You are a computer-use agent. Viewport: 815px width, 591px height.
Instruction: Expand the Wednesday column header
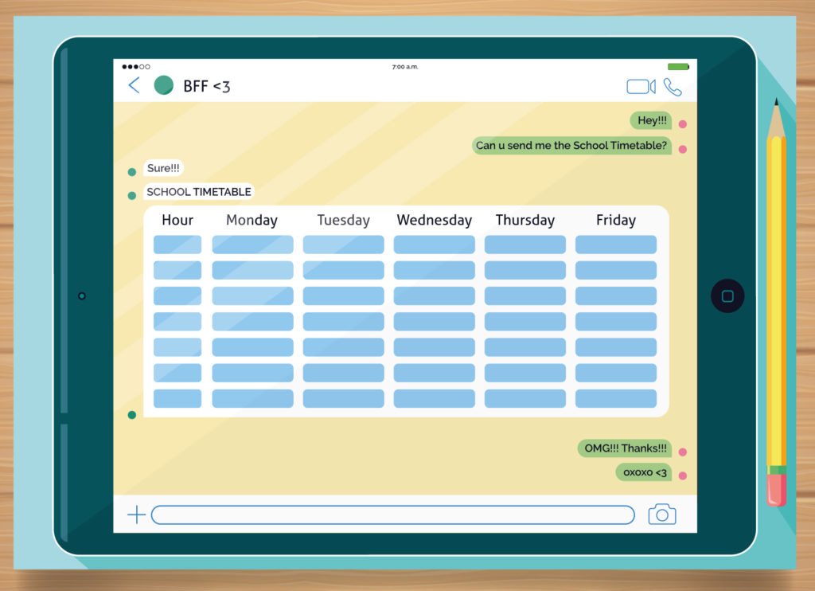point(434,220)
